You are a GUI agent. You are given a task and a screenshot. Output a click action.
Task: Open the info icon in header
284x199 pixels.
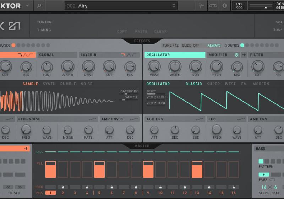pyautogui.click(x=225, y=6)
